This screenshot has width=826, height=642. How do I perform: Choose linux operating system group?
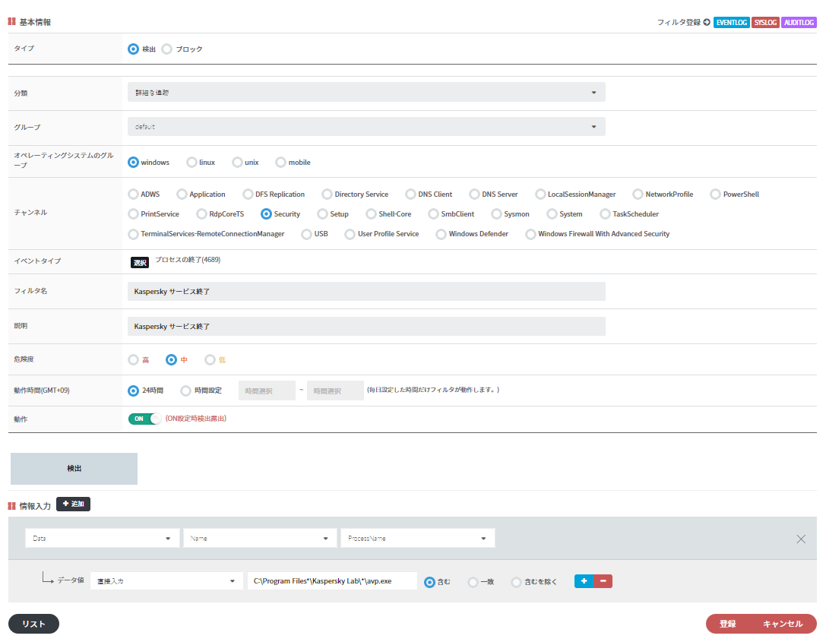(191, 163)
